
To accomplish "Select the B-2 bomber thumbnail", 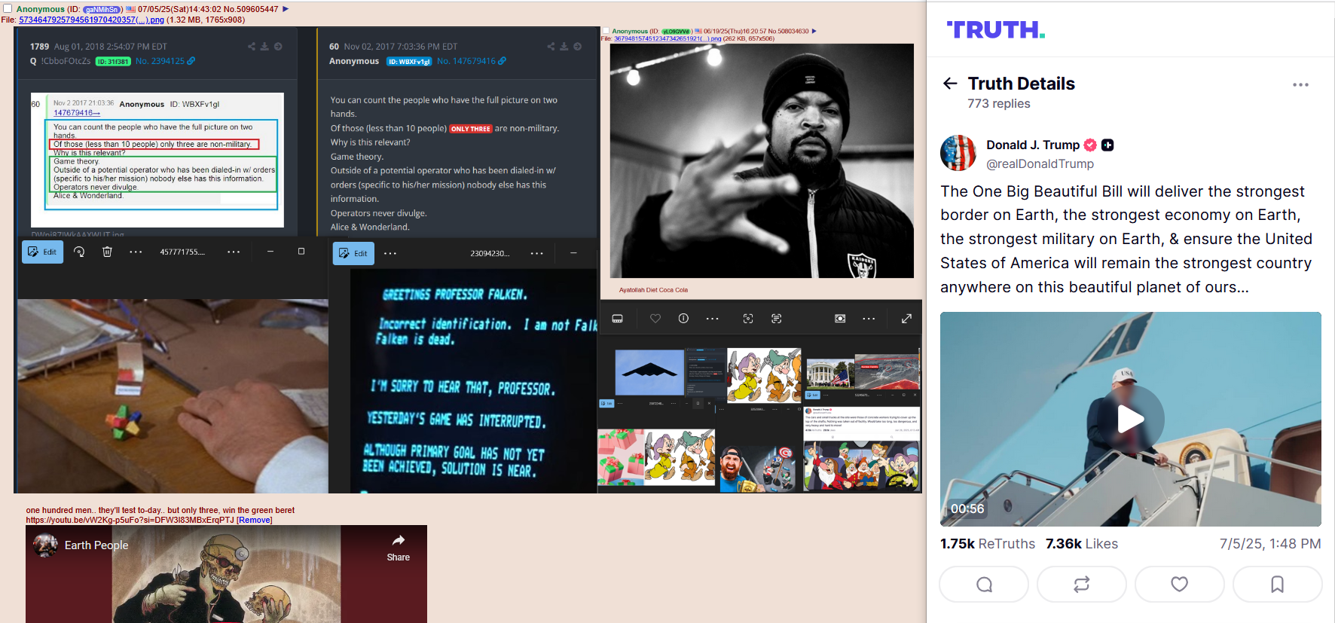I will click(649, 372).
